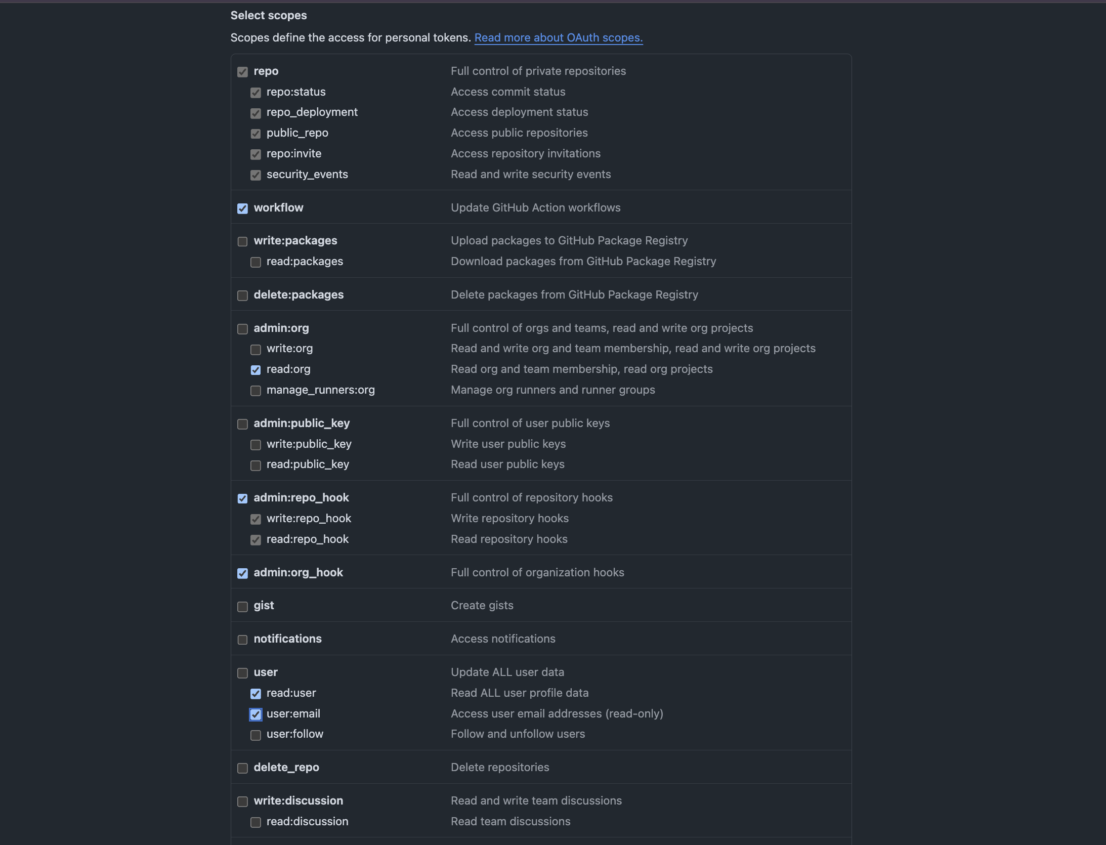Uncheck the top-level repo scope
The image size is (1106, 845).
pos(243,72)
